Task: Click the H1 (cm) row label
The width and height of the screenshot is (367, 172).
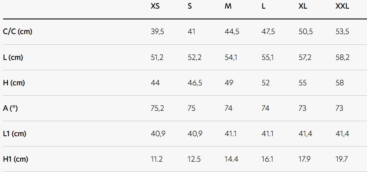Action: [16, 159]
